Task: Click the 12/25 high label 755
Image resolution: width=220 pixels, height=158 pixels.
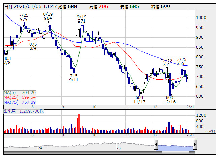Action: pos(180,63)
